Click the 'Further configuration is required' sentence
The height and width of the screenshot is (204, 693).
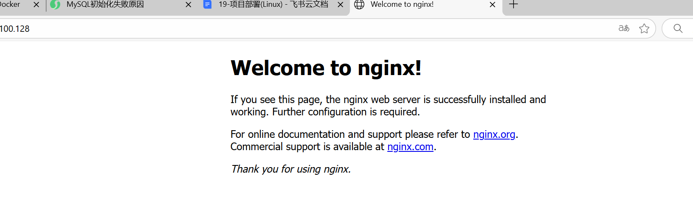[346, 112]
